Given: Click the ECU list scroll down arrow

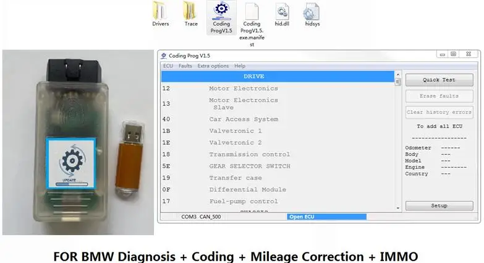Looking at the screenshot, I should pyautogui.click(x=397, y=208).
